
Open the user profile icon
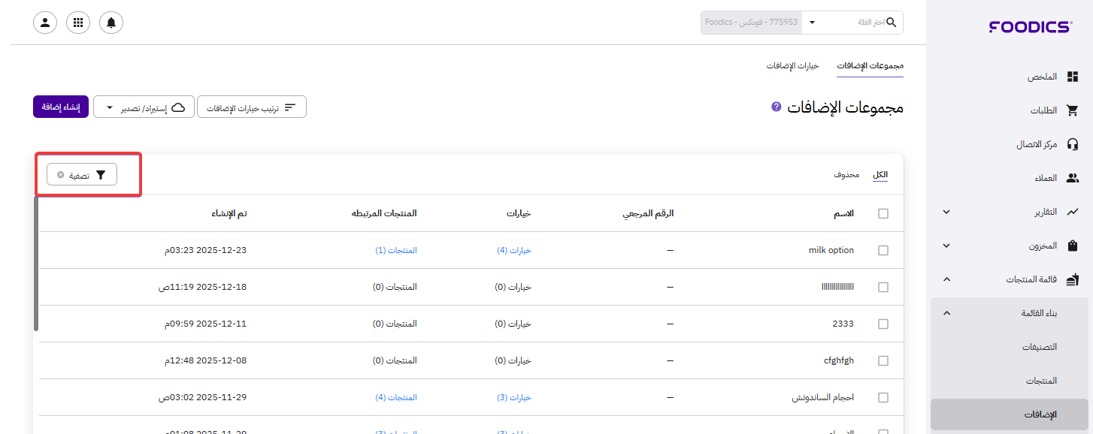click(x=45, y=23)
